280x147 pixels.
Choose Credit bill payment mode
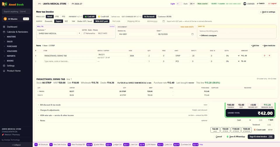103,17
